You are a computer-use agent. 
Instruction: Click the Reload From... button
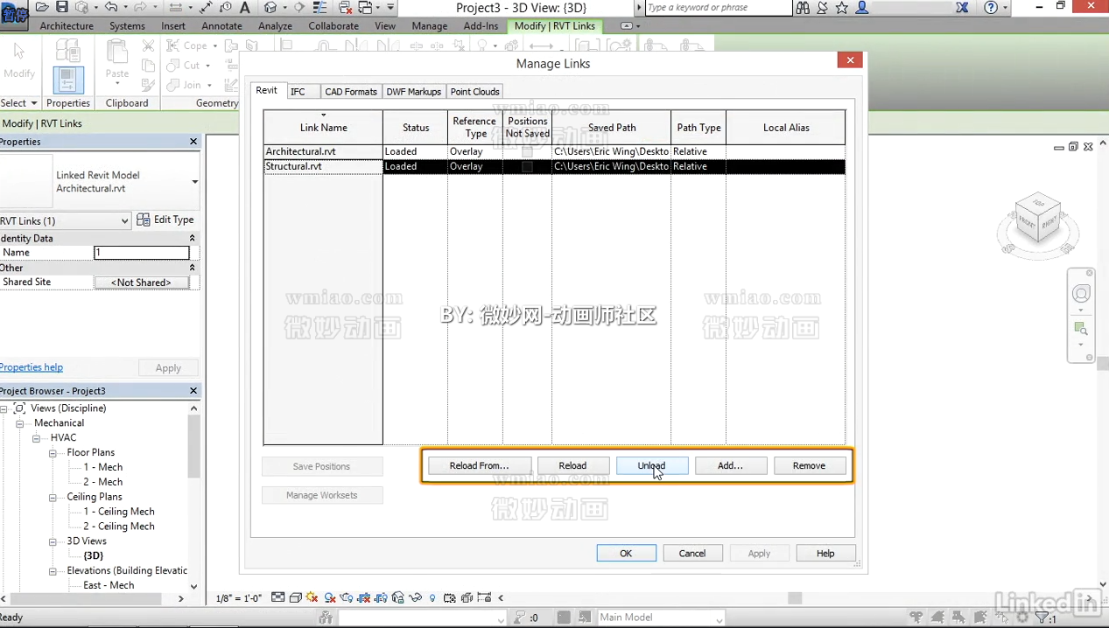point(479,465)
